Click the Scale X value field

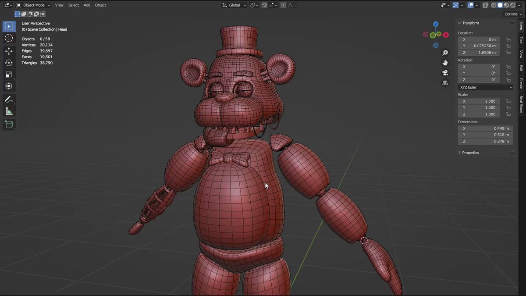[479, 101]
